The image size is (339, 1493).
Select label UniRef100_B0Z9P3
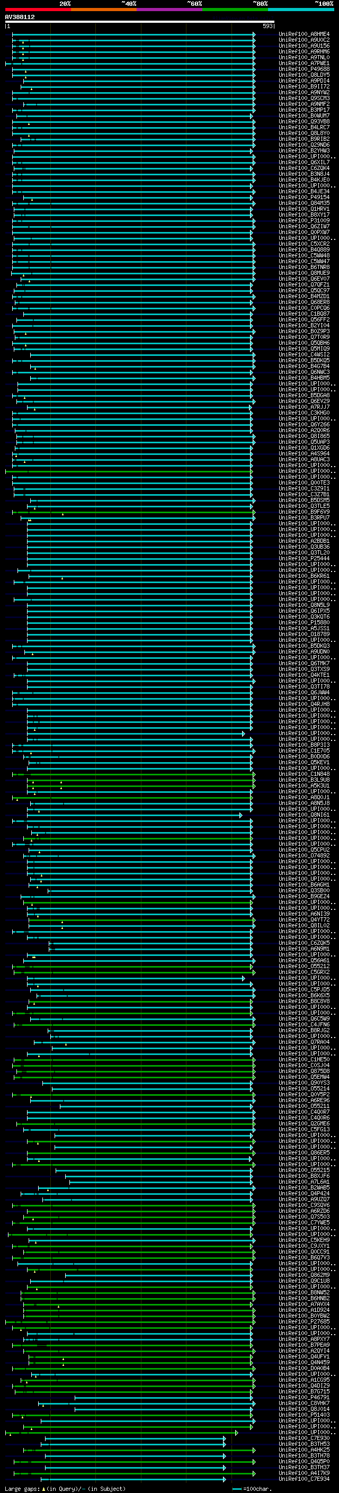coord(304,331)
